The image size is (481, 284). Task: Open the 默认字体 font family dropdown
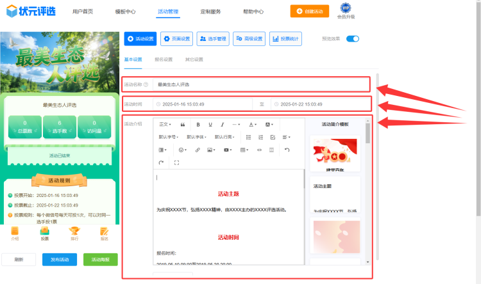tap(196, 137)
